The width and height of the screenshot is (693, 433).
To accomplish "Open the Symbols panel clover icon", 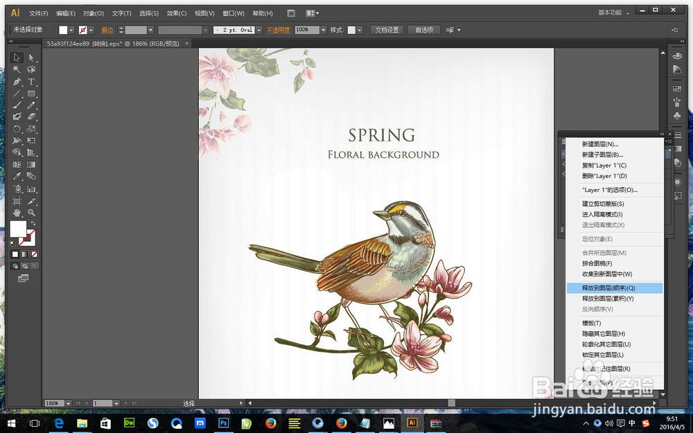I will (676, 115).
